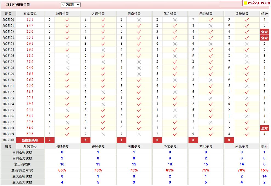Click the 准确率(全对率) row label
The width and height of the screenshot is (271, 186).
(22, 170)
